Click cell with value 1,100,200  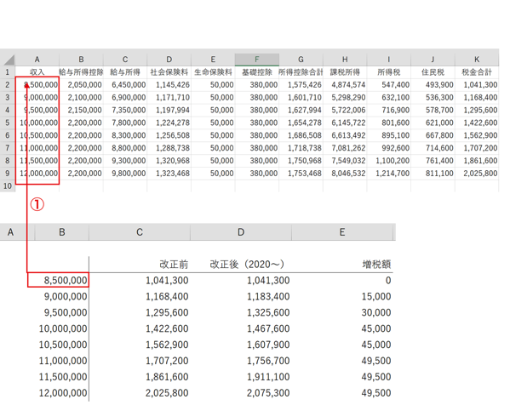point(389,161)
